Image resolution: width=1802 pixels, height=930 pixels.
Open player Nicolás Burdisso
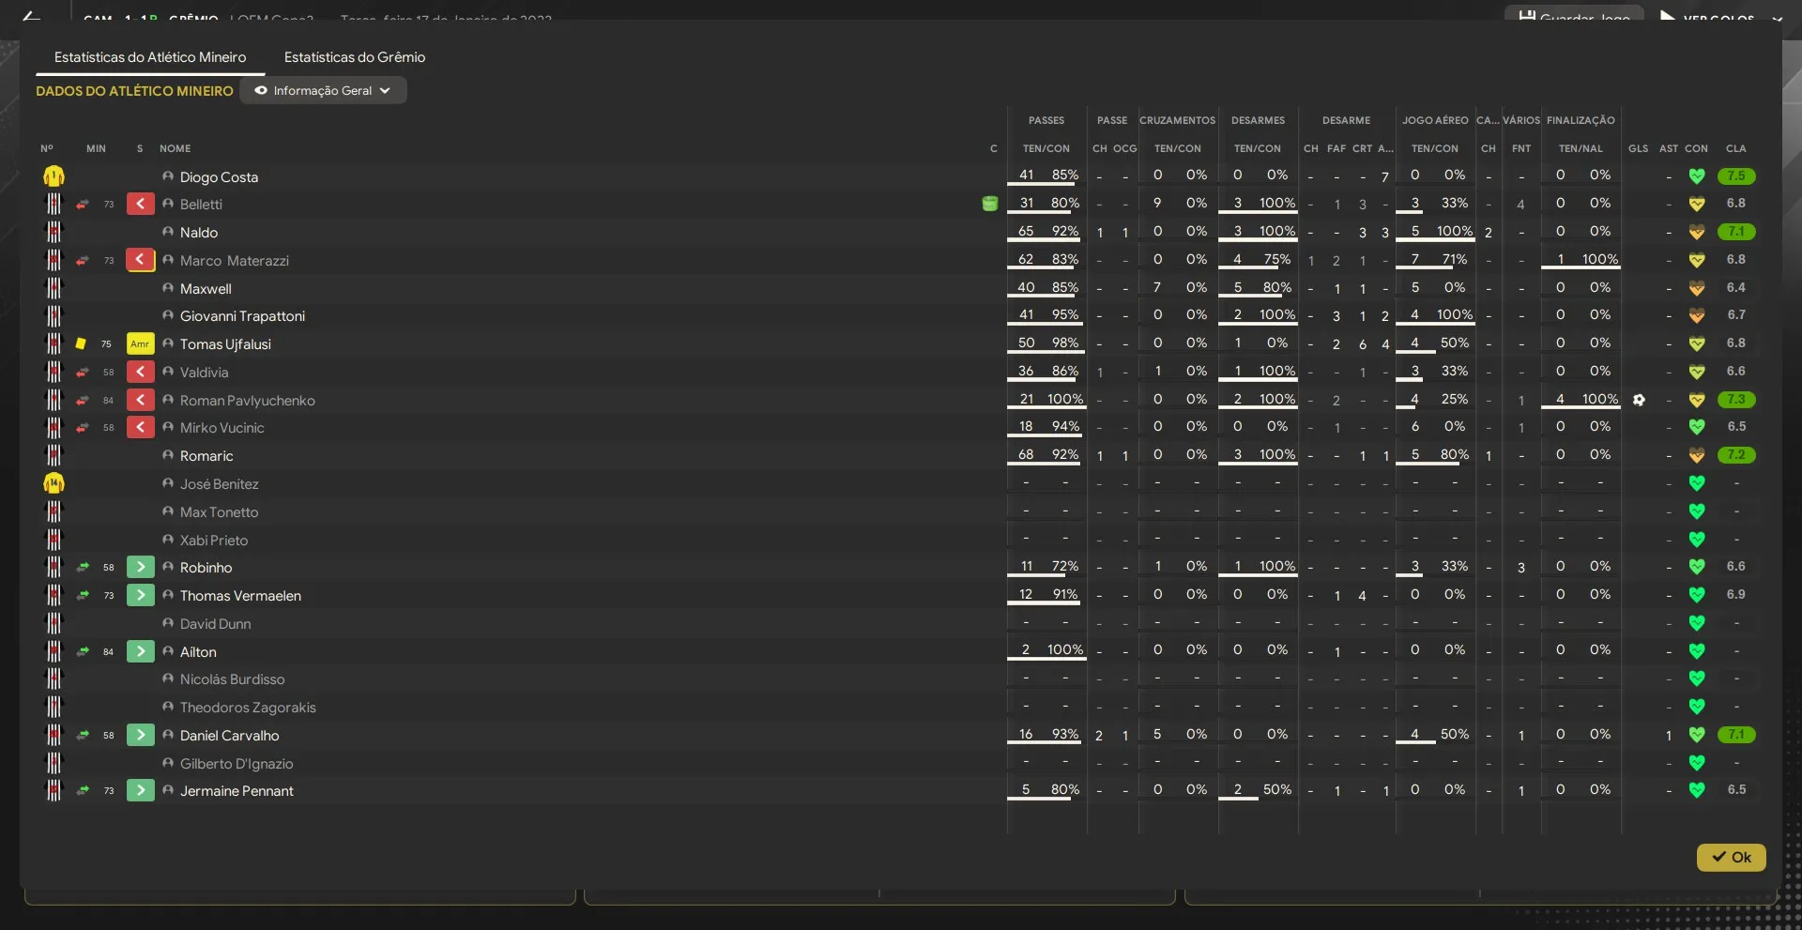[232, 679]
